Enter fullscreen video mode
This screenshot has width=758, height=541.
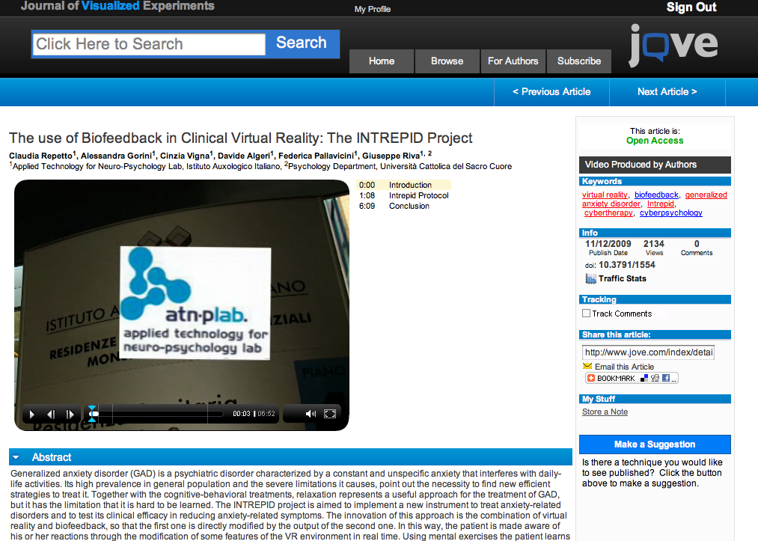tap(329, 414)
